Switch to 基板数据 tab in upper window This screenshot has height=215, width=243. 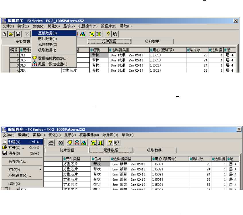coord(16,41)
